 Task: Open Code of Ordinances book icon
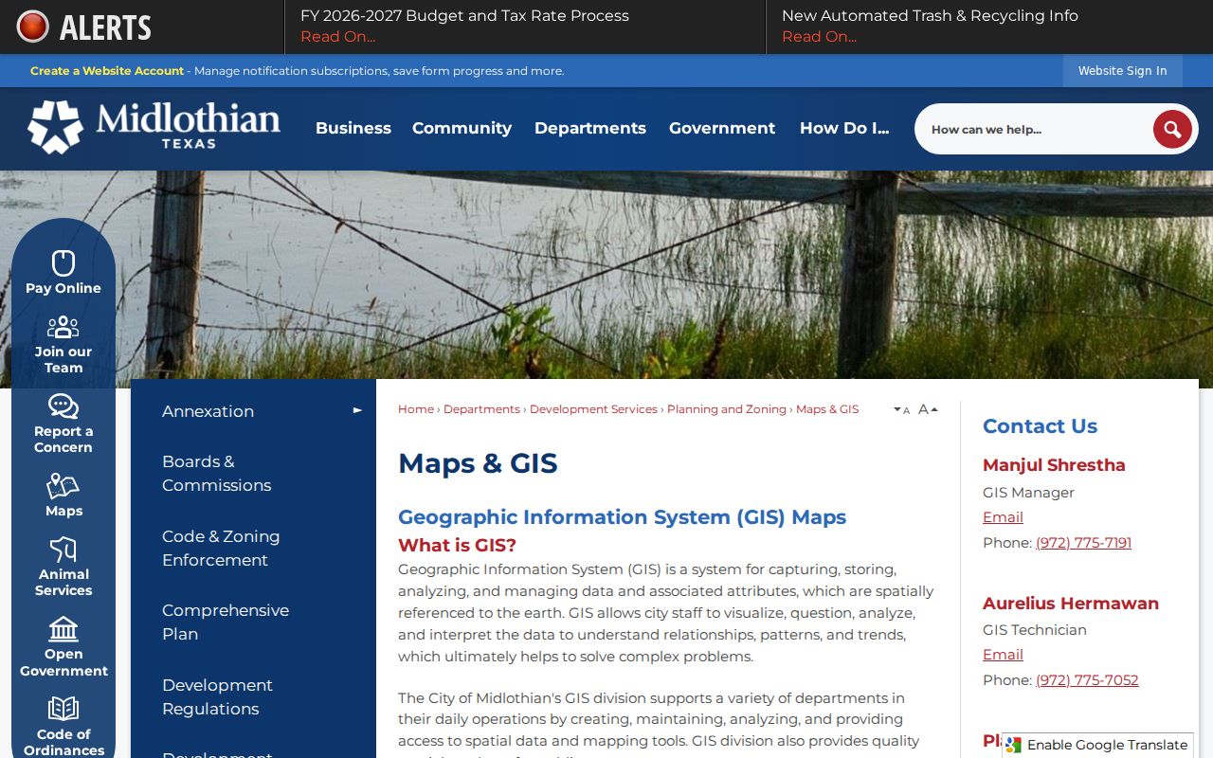[x=63, y=709]
